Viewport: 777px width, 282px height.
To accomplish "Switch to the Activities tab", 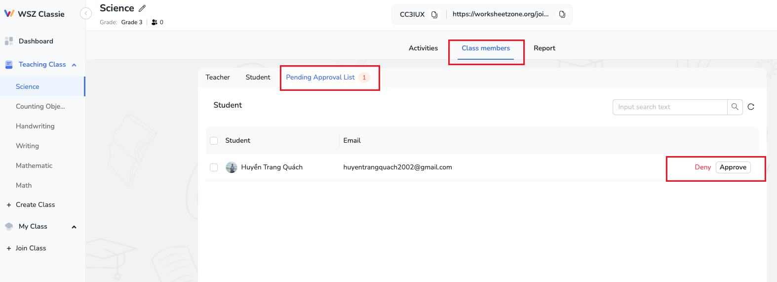I will coord(423,48).
